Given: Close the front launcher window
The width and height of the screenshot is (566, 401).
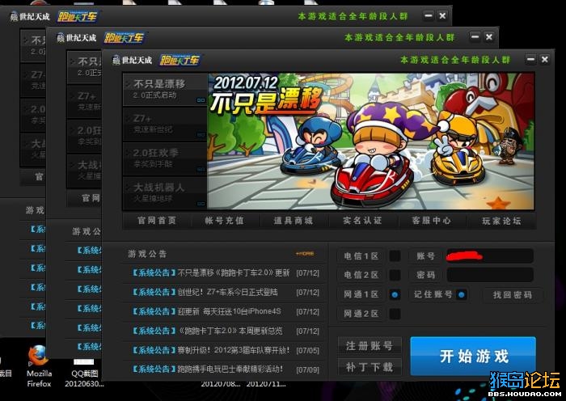Looking at the screenshot, I should 545,59.
